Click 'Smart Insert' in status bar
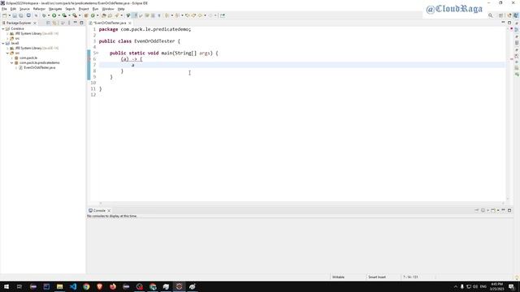 (377, 277)
